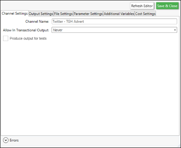Click the Errors label
Viewport: 181px width, 148px height.
[x=14, y=140]
